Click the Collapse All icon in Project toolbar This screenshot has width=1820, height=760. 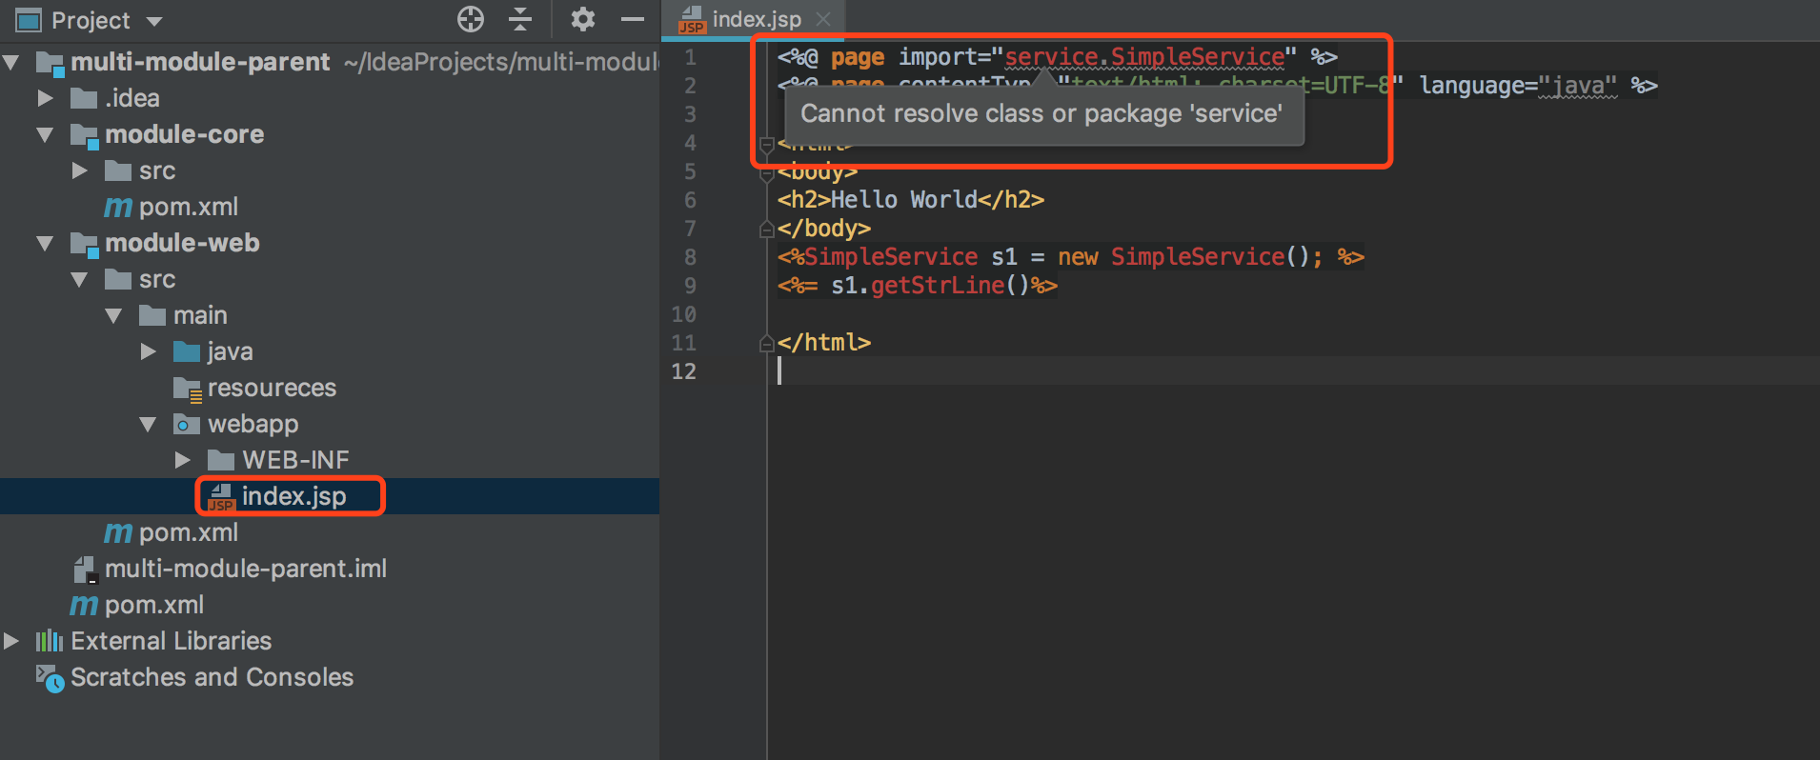520,19
